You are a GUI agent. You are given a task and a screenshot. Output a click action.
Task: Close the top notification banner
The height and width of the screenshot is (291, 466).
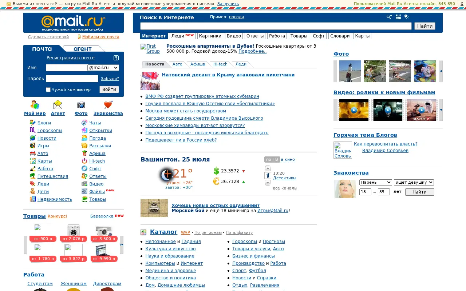coord(462,4)
